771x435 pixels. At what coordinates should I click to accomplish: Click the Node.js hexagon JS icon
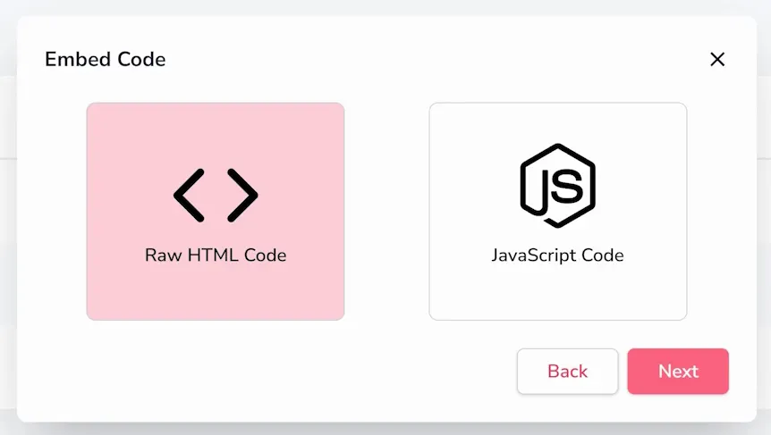click(x=557, y=186)
